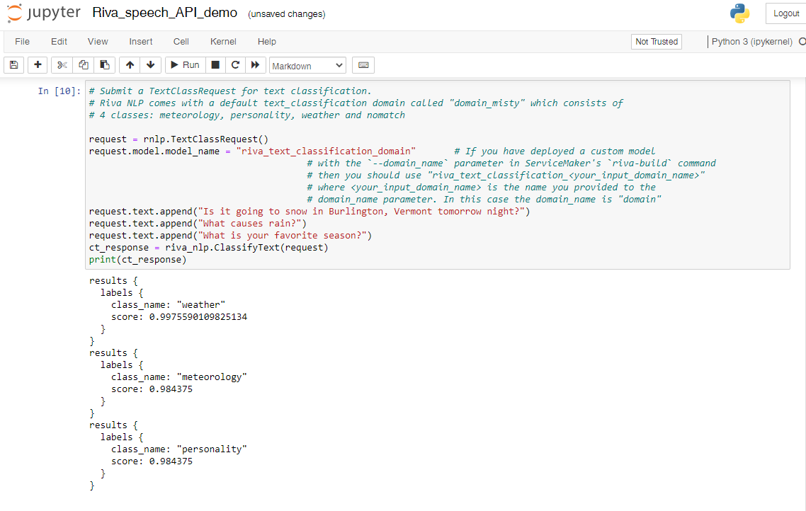
Task: Click the Python 3 (ipykernel) kernel name
Action: tap(752, 42)
